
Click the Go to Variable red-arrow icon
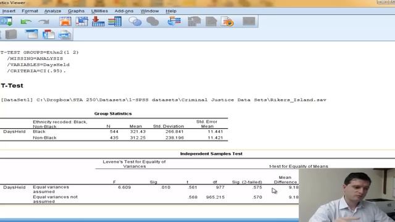coord(98,22)
